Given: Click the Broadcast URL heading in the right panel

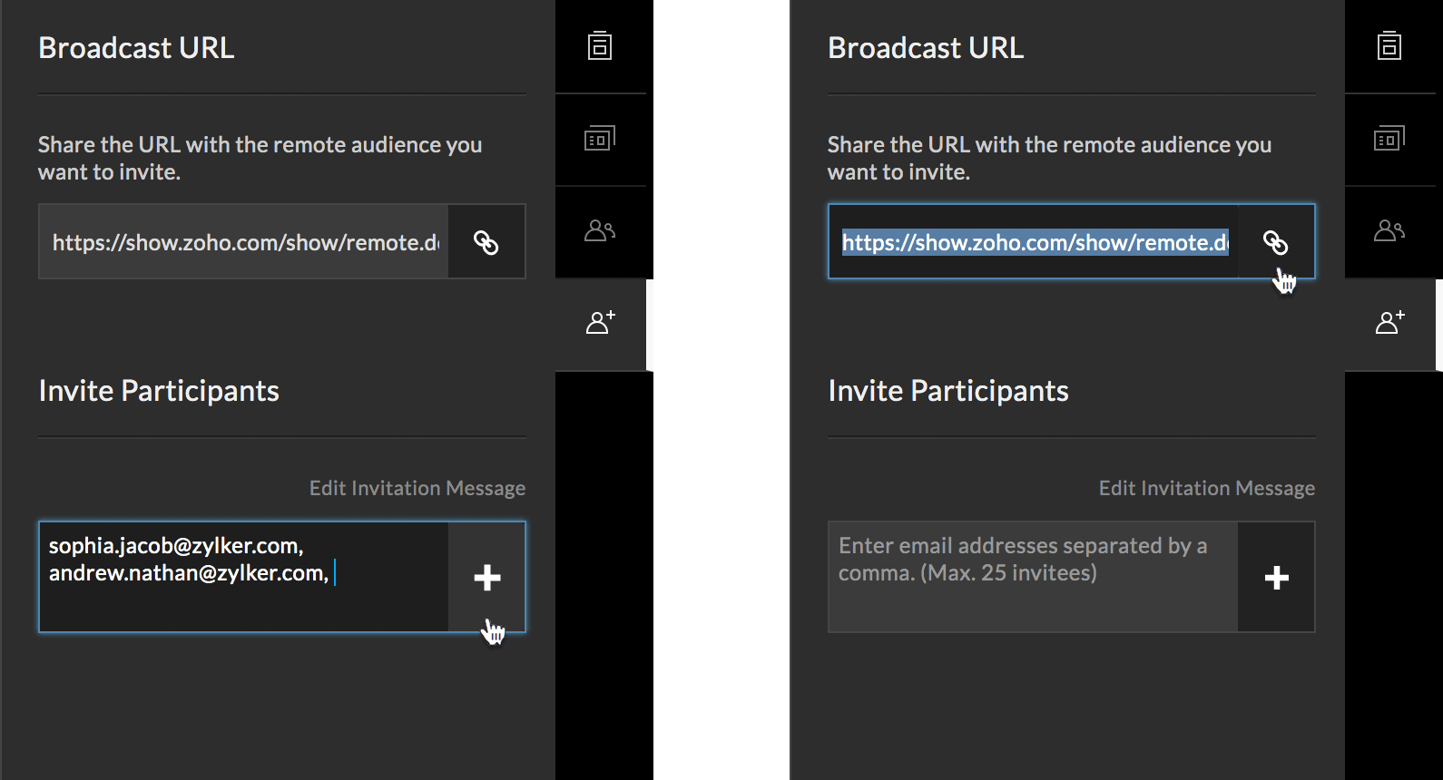Looking at the screenshot, I should (926, 48).
